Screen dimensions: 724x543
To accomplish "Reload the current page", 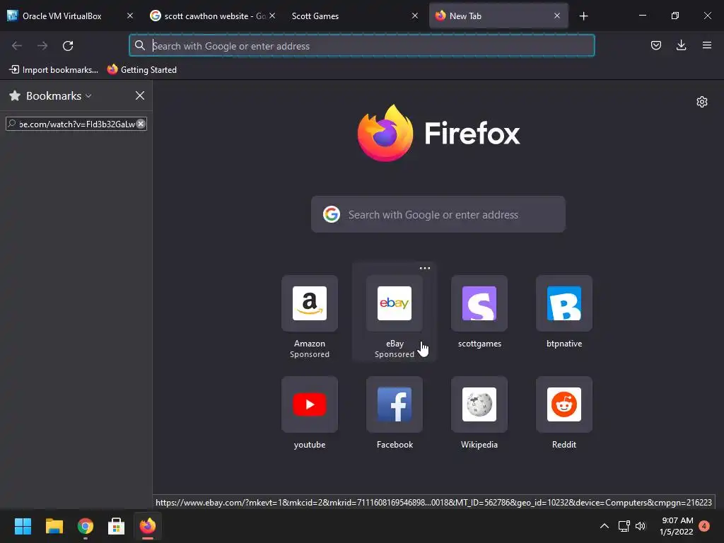I will click(x=68, y=46).
